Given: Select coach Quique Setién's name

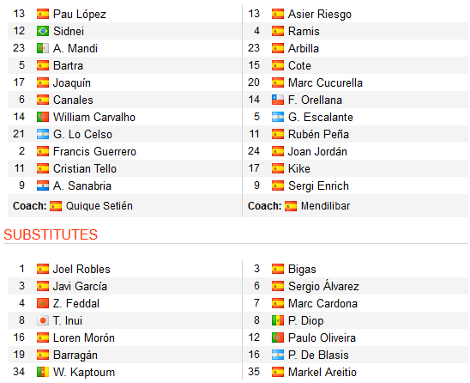Looking at the screenshot, I should pyautogui.click(x=99, y=206).
